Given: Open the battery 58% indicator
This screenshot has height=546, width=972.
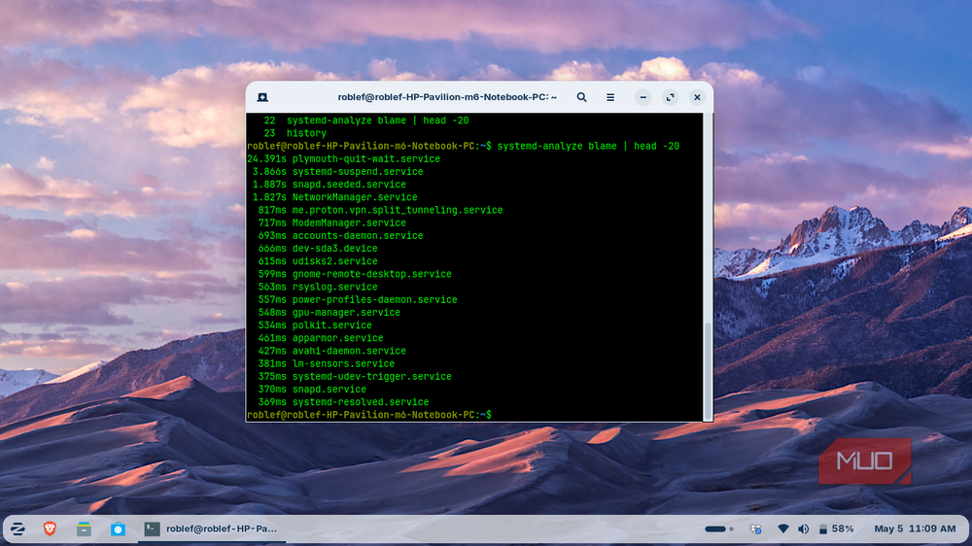Looking at the screenshot, I should pyautogui.click(x=836, y=529).
